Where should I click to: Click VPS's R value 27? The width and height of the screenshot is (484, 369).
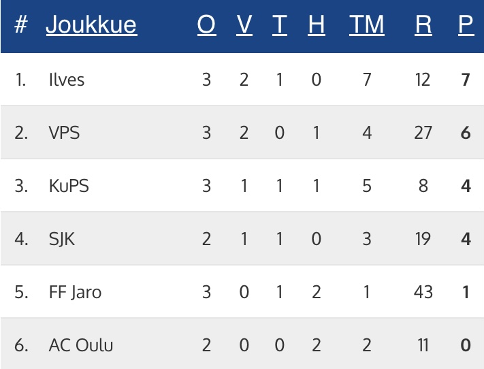click(423, 133)
